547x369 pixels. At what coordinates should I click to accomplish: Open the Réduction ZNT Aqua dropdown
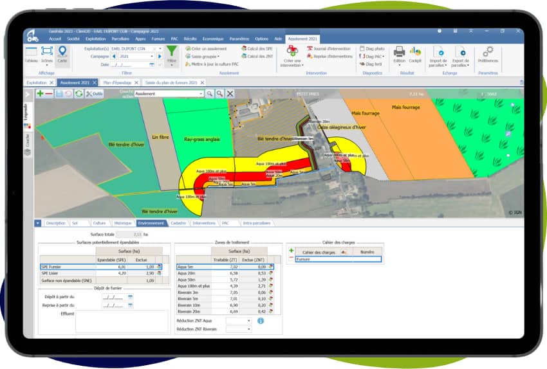[x=249, y=321]
